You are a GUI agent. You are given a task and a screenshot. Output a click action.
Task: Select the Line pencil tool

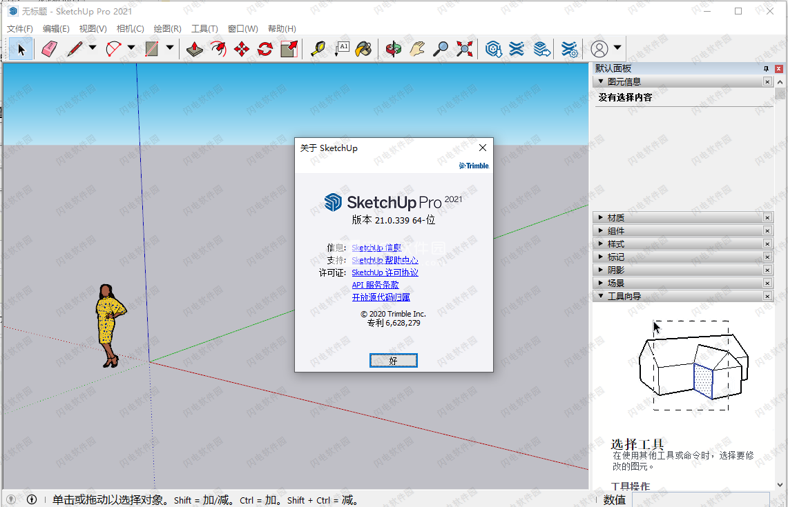pyautogui.click(x=75, y=49)
